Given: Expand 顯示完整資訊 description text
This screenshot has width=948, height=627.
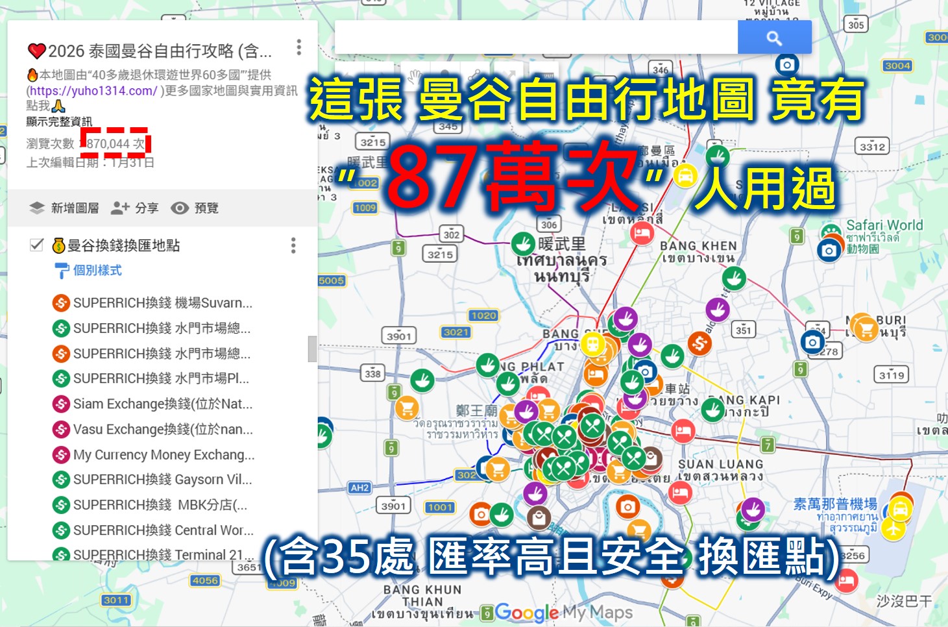Looking at the screenshot, I should 59,121.
